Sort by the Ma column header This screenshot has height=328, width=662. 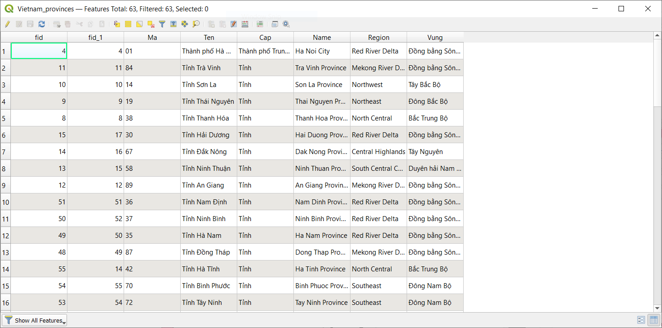coord(152,37)
